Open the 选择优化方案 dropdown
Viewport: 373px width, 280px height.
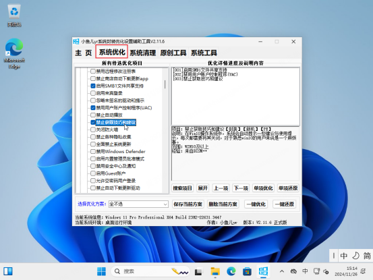coord(138,204)
